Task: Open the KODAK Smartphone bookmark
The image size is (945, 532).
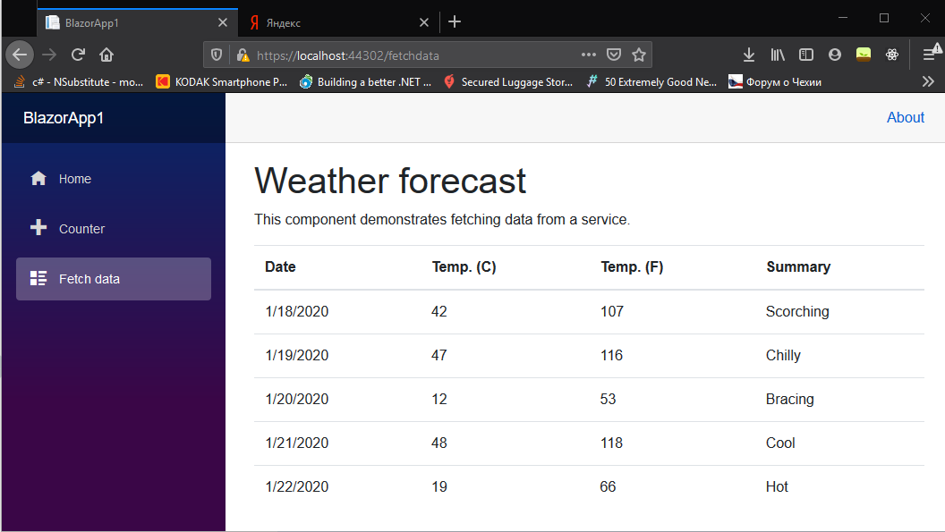Action: 223,81
